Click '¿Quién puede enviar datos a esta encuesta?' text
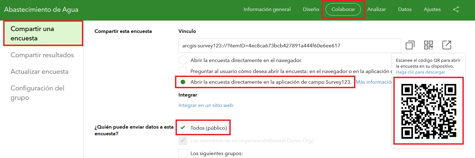 point(134,130)
